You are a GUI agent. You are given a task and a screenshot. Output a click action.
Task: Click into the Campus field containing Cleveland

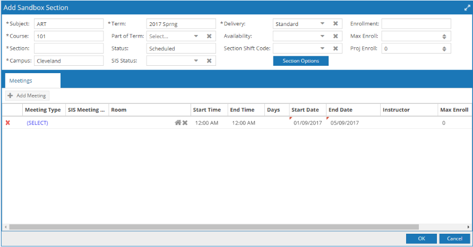(69, 61)
